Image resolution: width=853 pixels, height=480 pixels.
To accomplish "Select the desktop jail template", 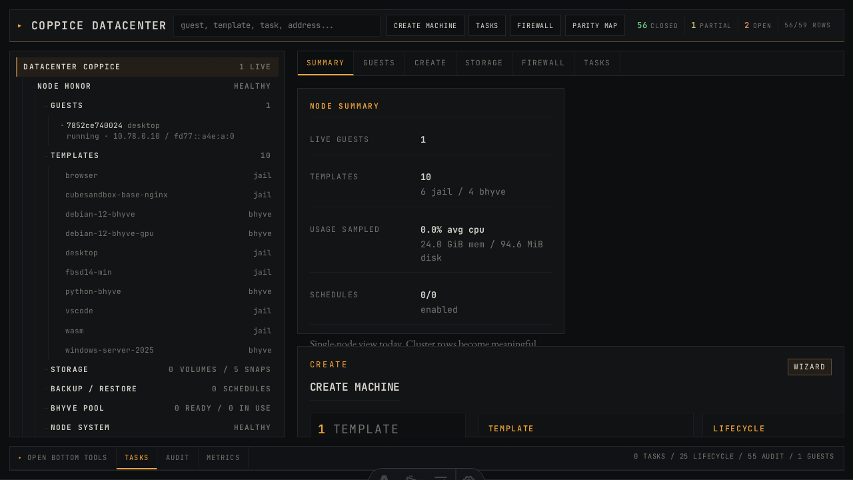I will (x=168, y=253).
